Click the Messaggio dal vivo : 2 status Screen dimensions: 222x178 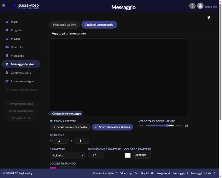click(x=203, y=173)
